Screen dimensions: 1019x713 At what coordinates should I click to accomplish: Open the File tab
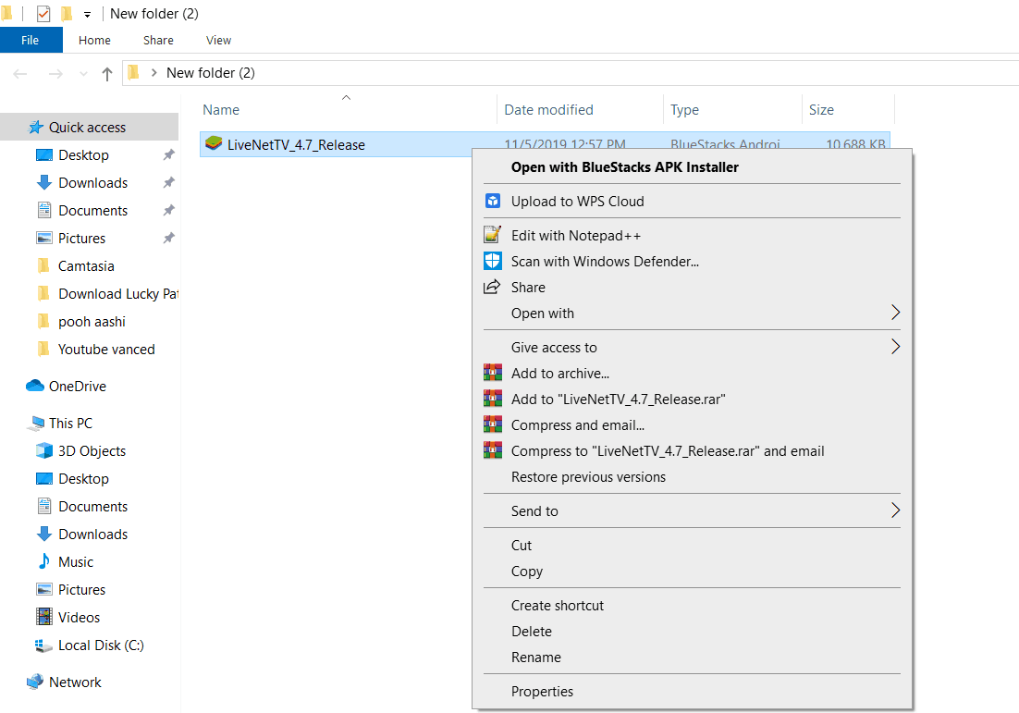[30, 41]
